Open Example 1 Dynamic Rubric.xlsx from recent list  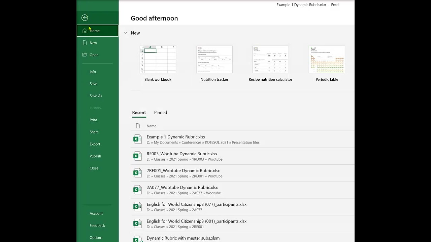pos(242,139)
